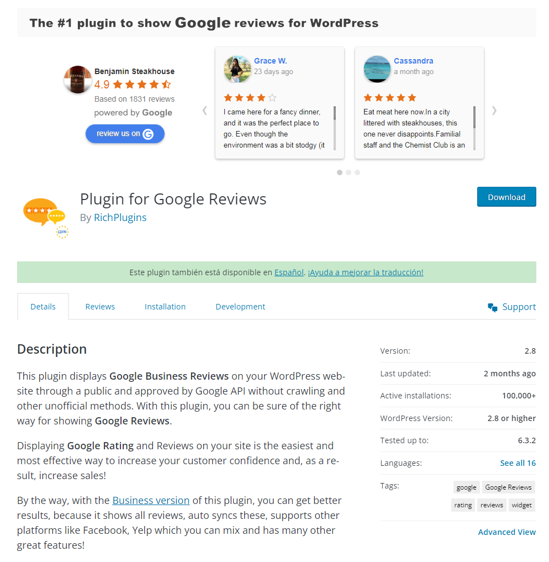Viewport: 549px width, 562px height.
Task: Click Grace W. reviewer avatar
Action: click(237, 69)
